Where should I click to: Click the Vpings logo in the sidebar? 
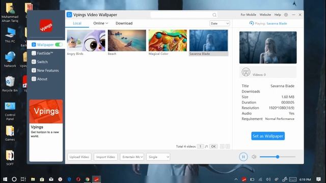point(46,26)
